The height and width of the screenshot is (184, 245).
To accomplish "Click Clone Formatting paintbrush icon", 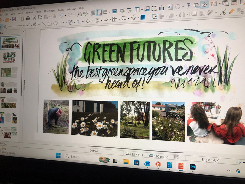I will (55, 16).
